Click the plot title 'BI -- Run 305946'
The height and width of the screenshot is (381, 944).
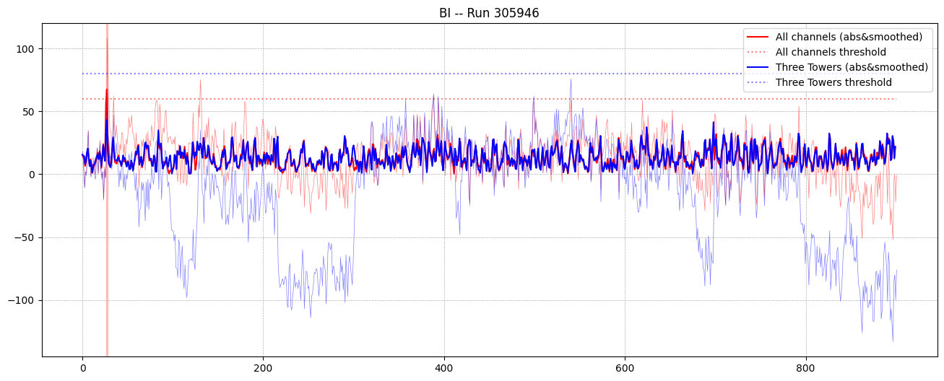pos(489,13)
